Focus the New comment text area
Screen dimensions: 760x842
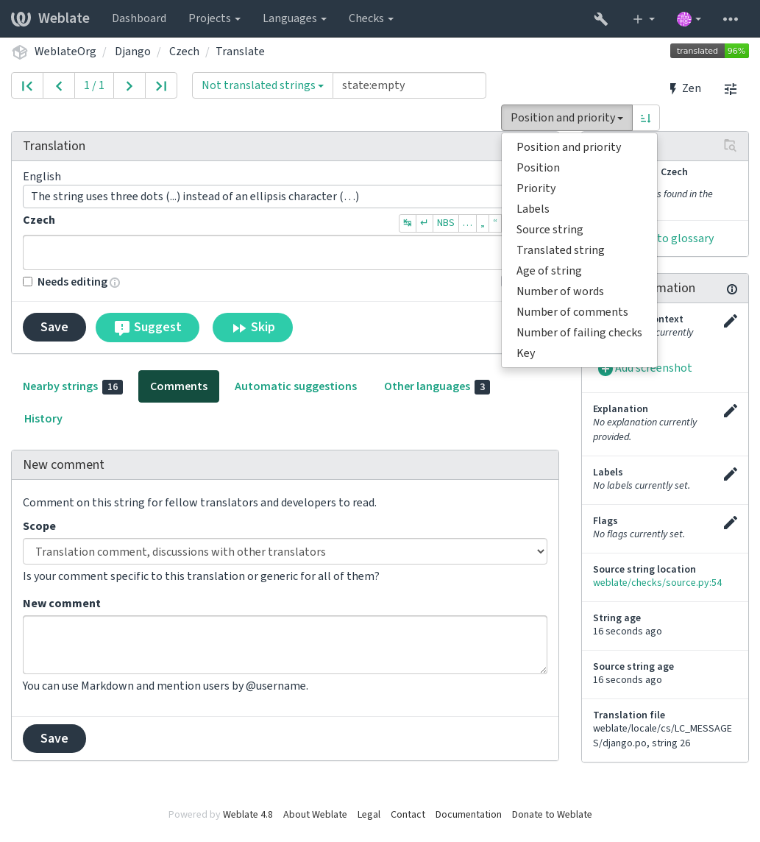(x=285, y=645)
